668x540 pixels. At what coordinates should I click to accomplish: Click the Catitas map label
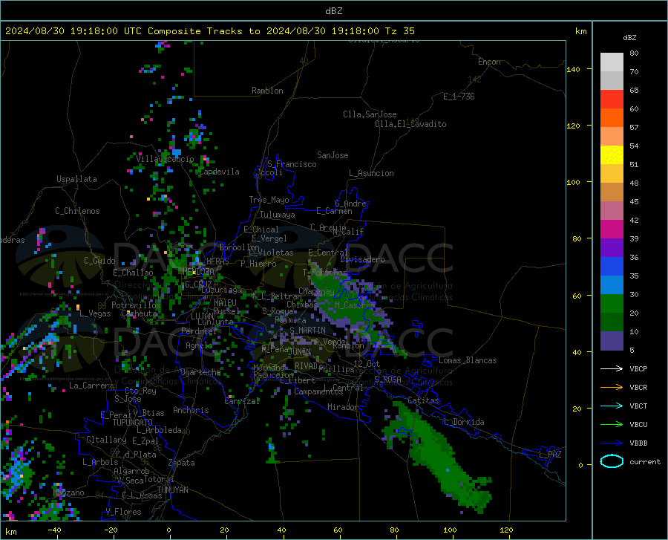pos(423,400)
